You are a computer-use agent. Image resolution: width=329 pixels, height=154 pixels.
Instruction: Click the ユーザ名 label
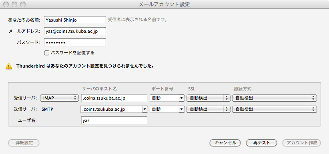[x=28, y=121]
